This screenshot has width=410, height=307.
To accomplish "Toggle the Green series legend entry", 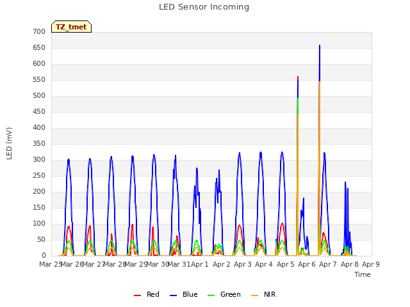I will 224,294.
